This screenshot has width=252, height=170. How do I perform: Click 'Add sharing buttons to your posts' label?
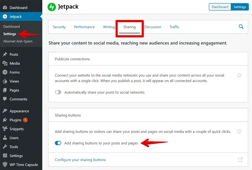tap(101, 143)
